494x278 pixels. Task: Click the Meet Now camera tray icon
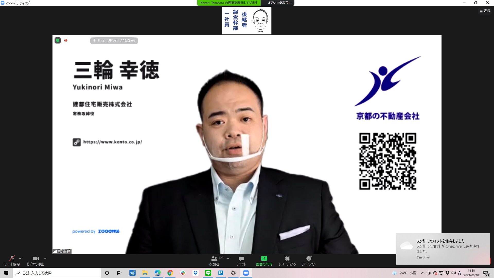coord(429,273)
